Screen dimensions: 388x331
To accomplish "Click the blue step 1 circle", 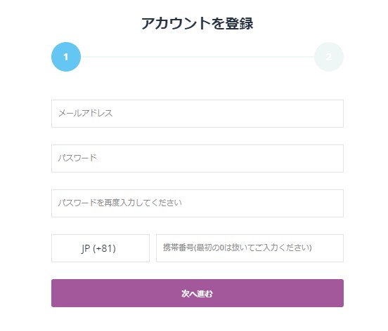I will click(x=66, y=57).
